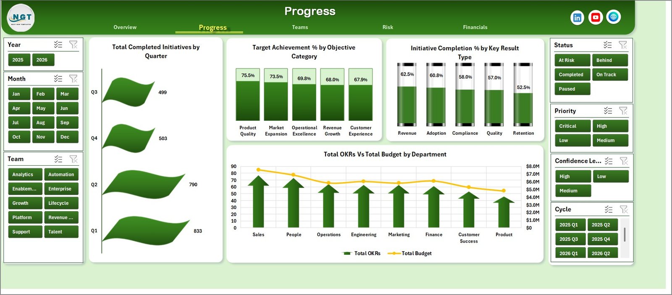Select Aug in Month slicer

pyautogui.click(x=43, y=123)
